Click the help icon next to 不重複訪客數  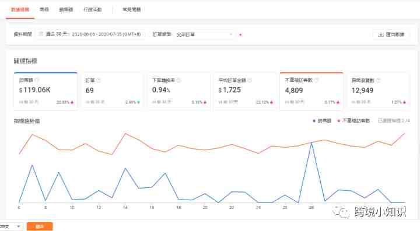[x=316, y=80]
